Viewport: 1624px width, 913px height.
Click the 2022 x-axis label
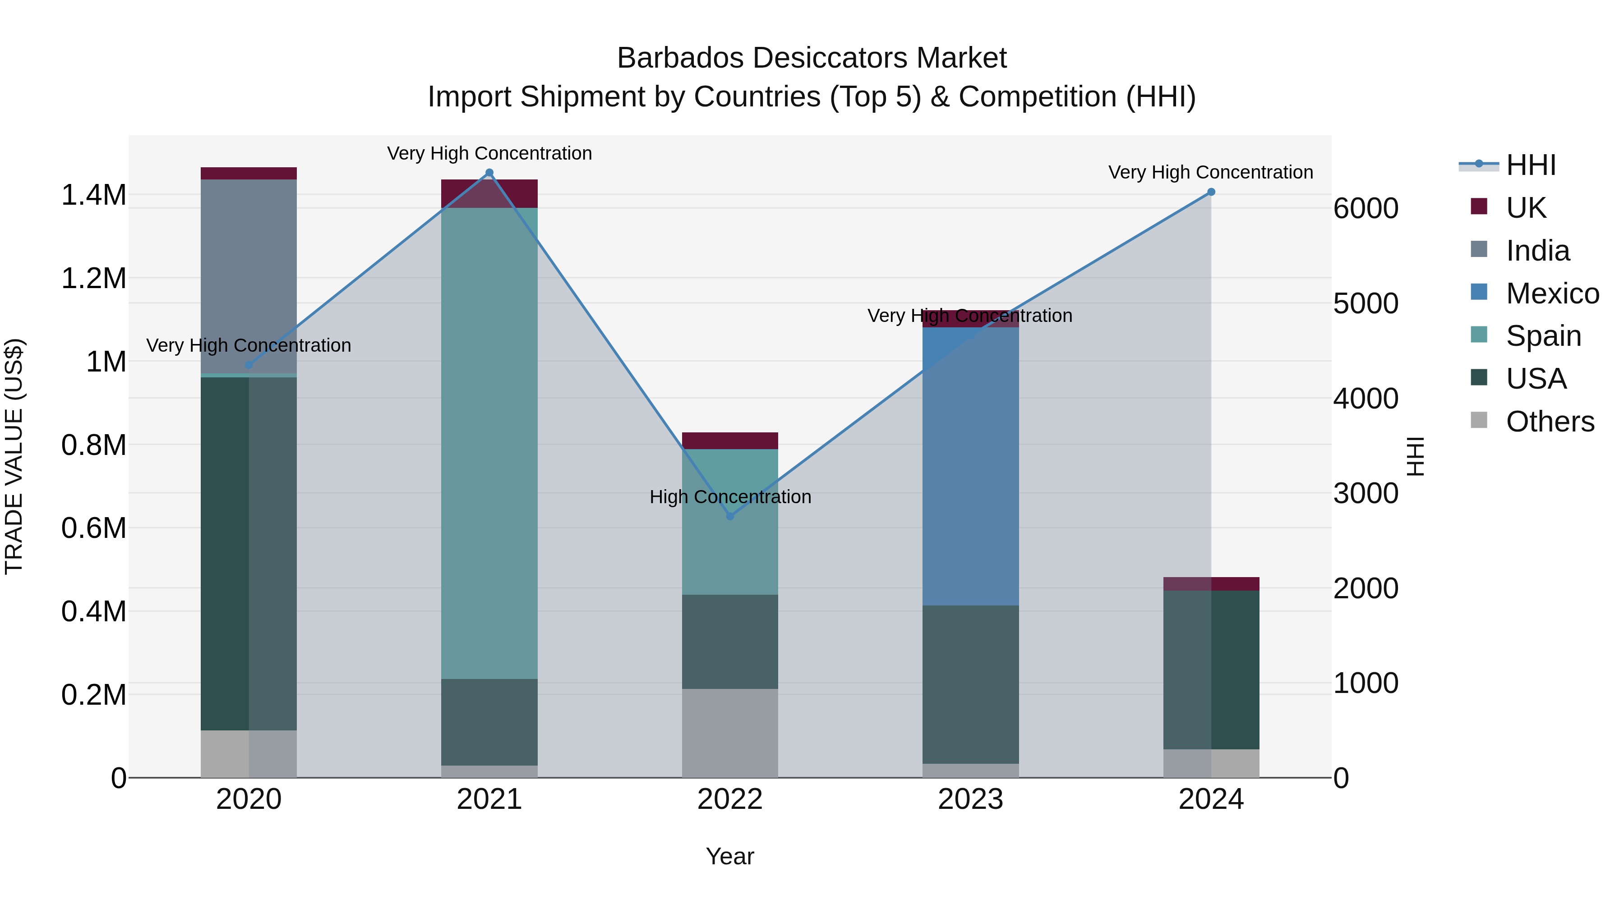tap(730, 799)
